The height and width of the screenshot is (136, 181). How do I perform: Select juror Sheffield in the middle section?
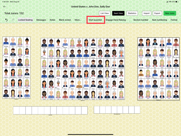(x=44, y=43)
